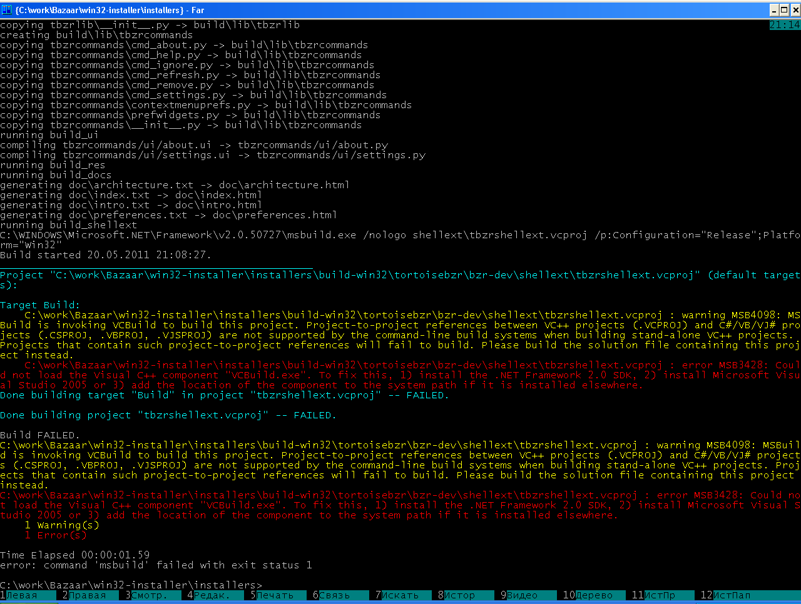Click the Редак. key in the keybar
801x604 pixels.
pyautogui.click(x=212, y=595)
